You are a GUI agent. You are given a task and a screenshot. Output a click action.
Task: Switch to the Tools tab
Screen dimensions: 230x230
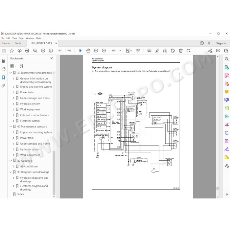18,43
